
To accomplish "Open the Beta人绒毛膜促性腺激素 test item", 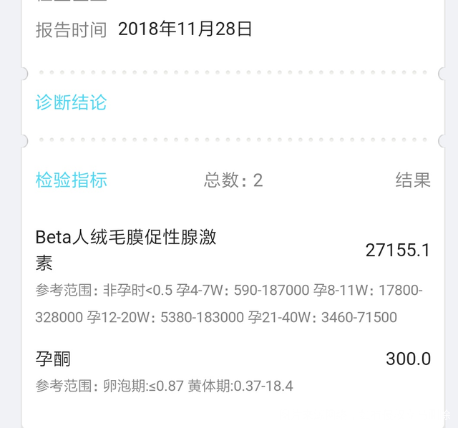I will [x=126, y=249].
